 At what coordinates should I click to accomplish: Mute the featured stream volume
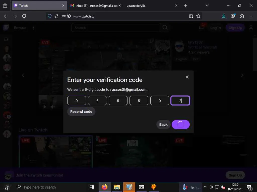point(52,107)
